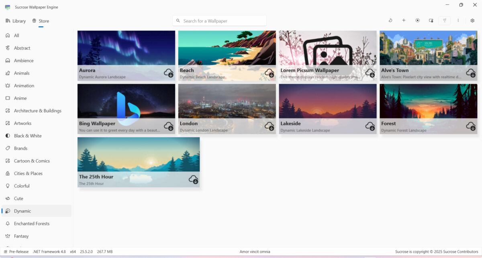The width and height of the screenshot is (482, 258).
Task: Click the play preview icon
Action: coord(418,20)
